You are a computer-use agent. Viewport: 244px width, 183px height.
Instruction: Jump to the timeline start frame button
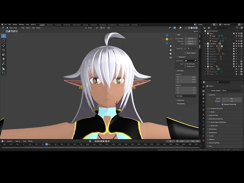click(96, 141)
